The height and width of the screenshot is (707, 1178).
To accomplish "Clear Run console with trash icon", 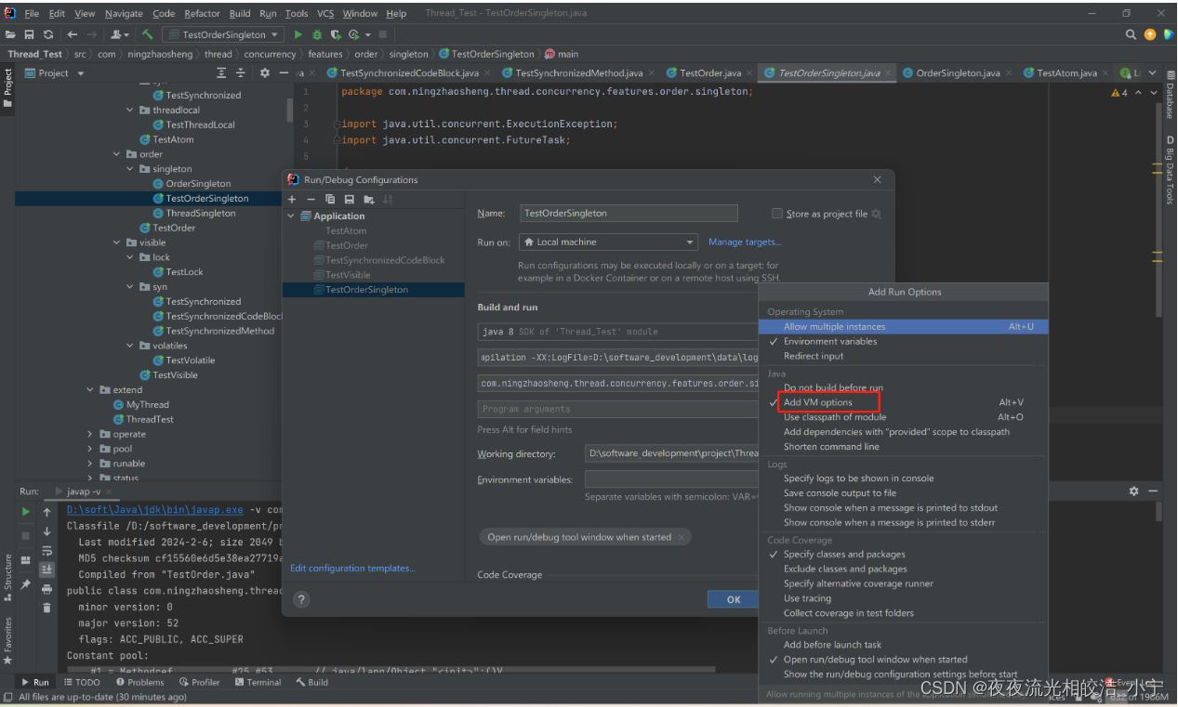I will point(46,608).
